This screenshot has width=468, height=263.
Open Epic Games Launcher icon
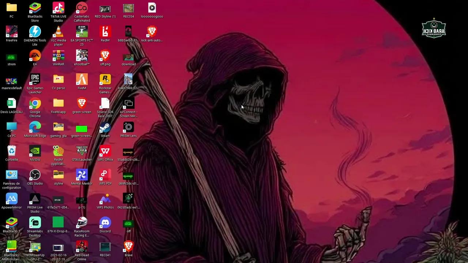(x=35, y=80)
